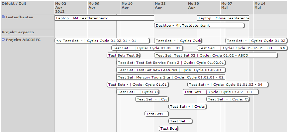The image size is (288, 133).
Task: Select the Test Set New Features bar
Action: [x=171, y=70]
